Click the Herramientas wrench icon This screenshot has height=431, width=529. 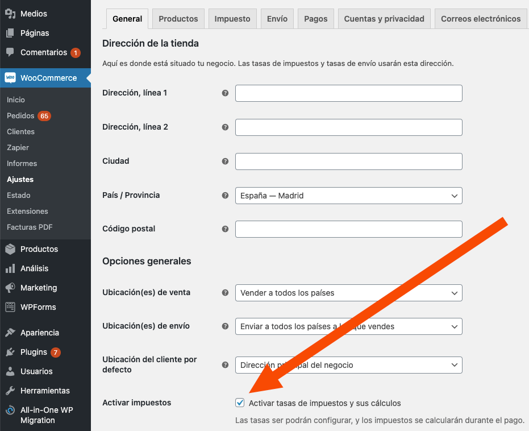tap(10, 391)
